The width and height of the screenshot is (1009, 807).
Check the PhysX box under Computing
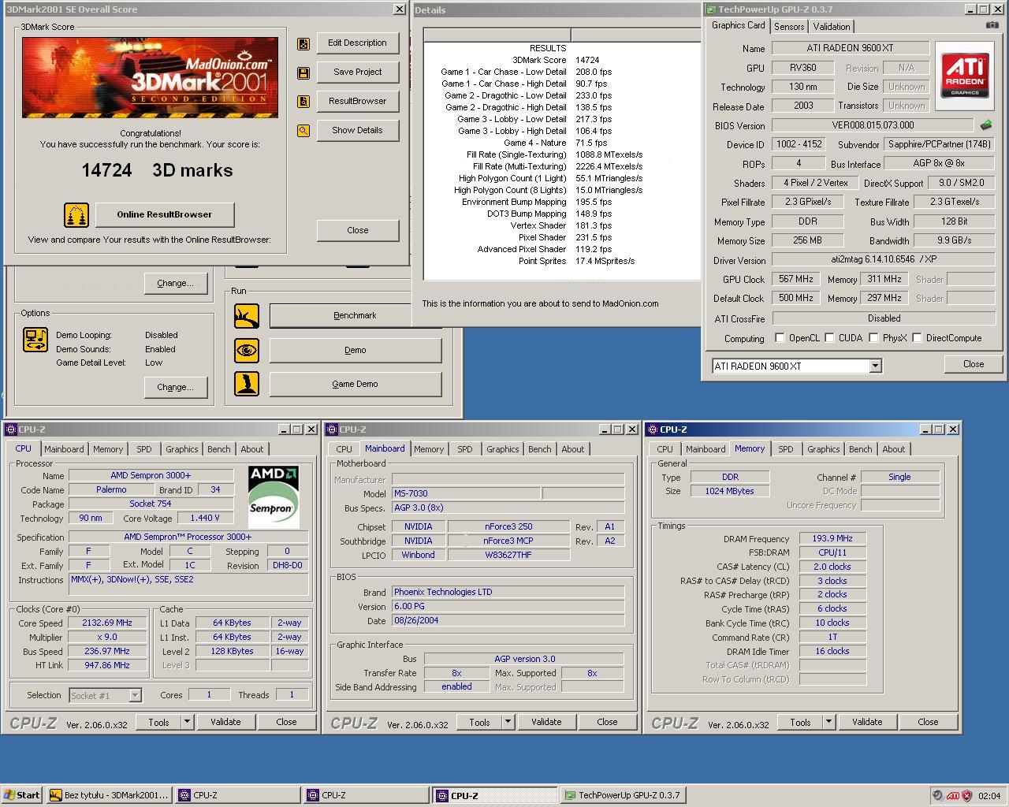[873, 337]
